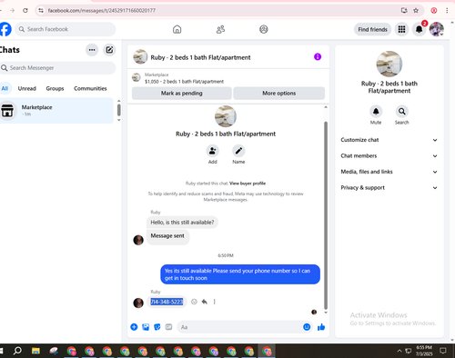The image size is (455, 358).
Task: Open the Facebook menu grid icon
Action: pyautogui.click(x=401, y=29)
